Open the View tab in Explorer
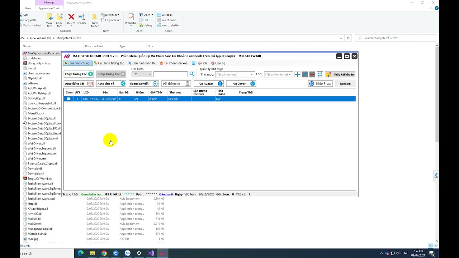Image resolution: width=459 pixels, height=258 pixels. (28, 8)
